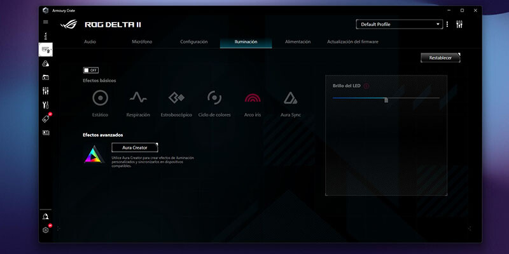Minimize the Armoury Crate window

(x=449, y=10)
